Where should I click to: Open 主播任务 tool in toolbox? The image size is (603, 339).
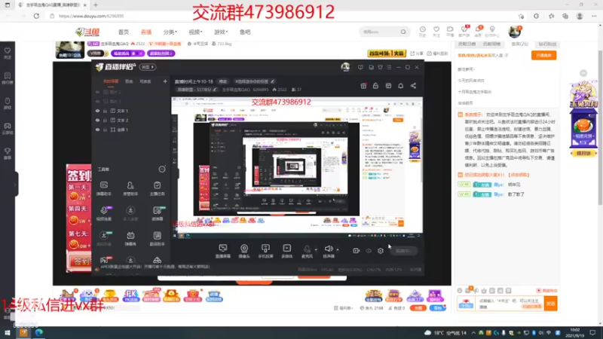coord(157,188)
